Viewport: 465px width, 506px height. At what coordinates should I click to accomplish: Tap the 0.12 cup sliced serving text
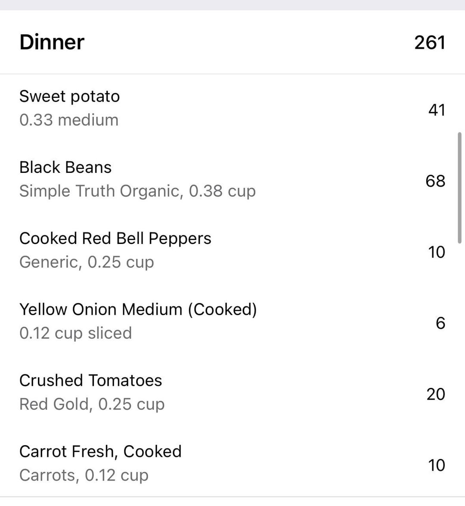[x=76, y=333]
